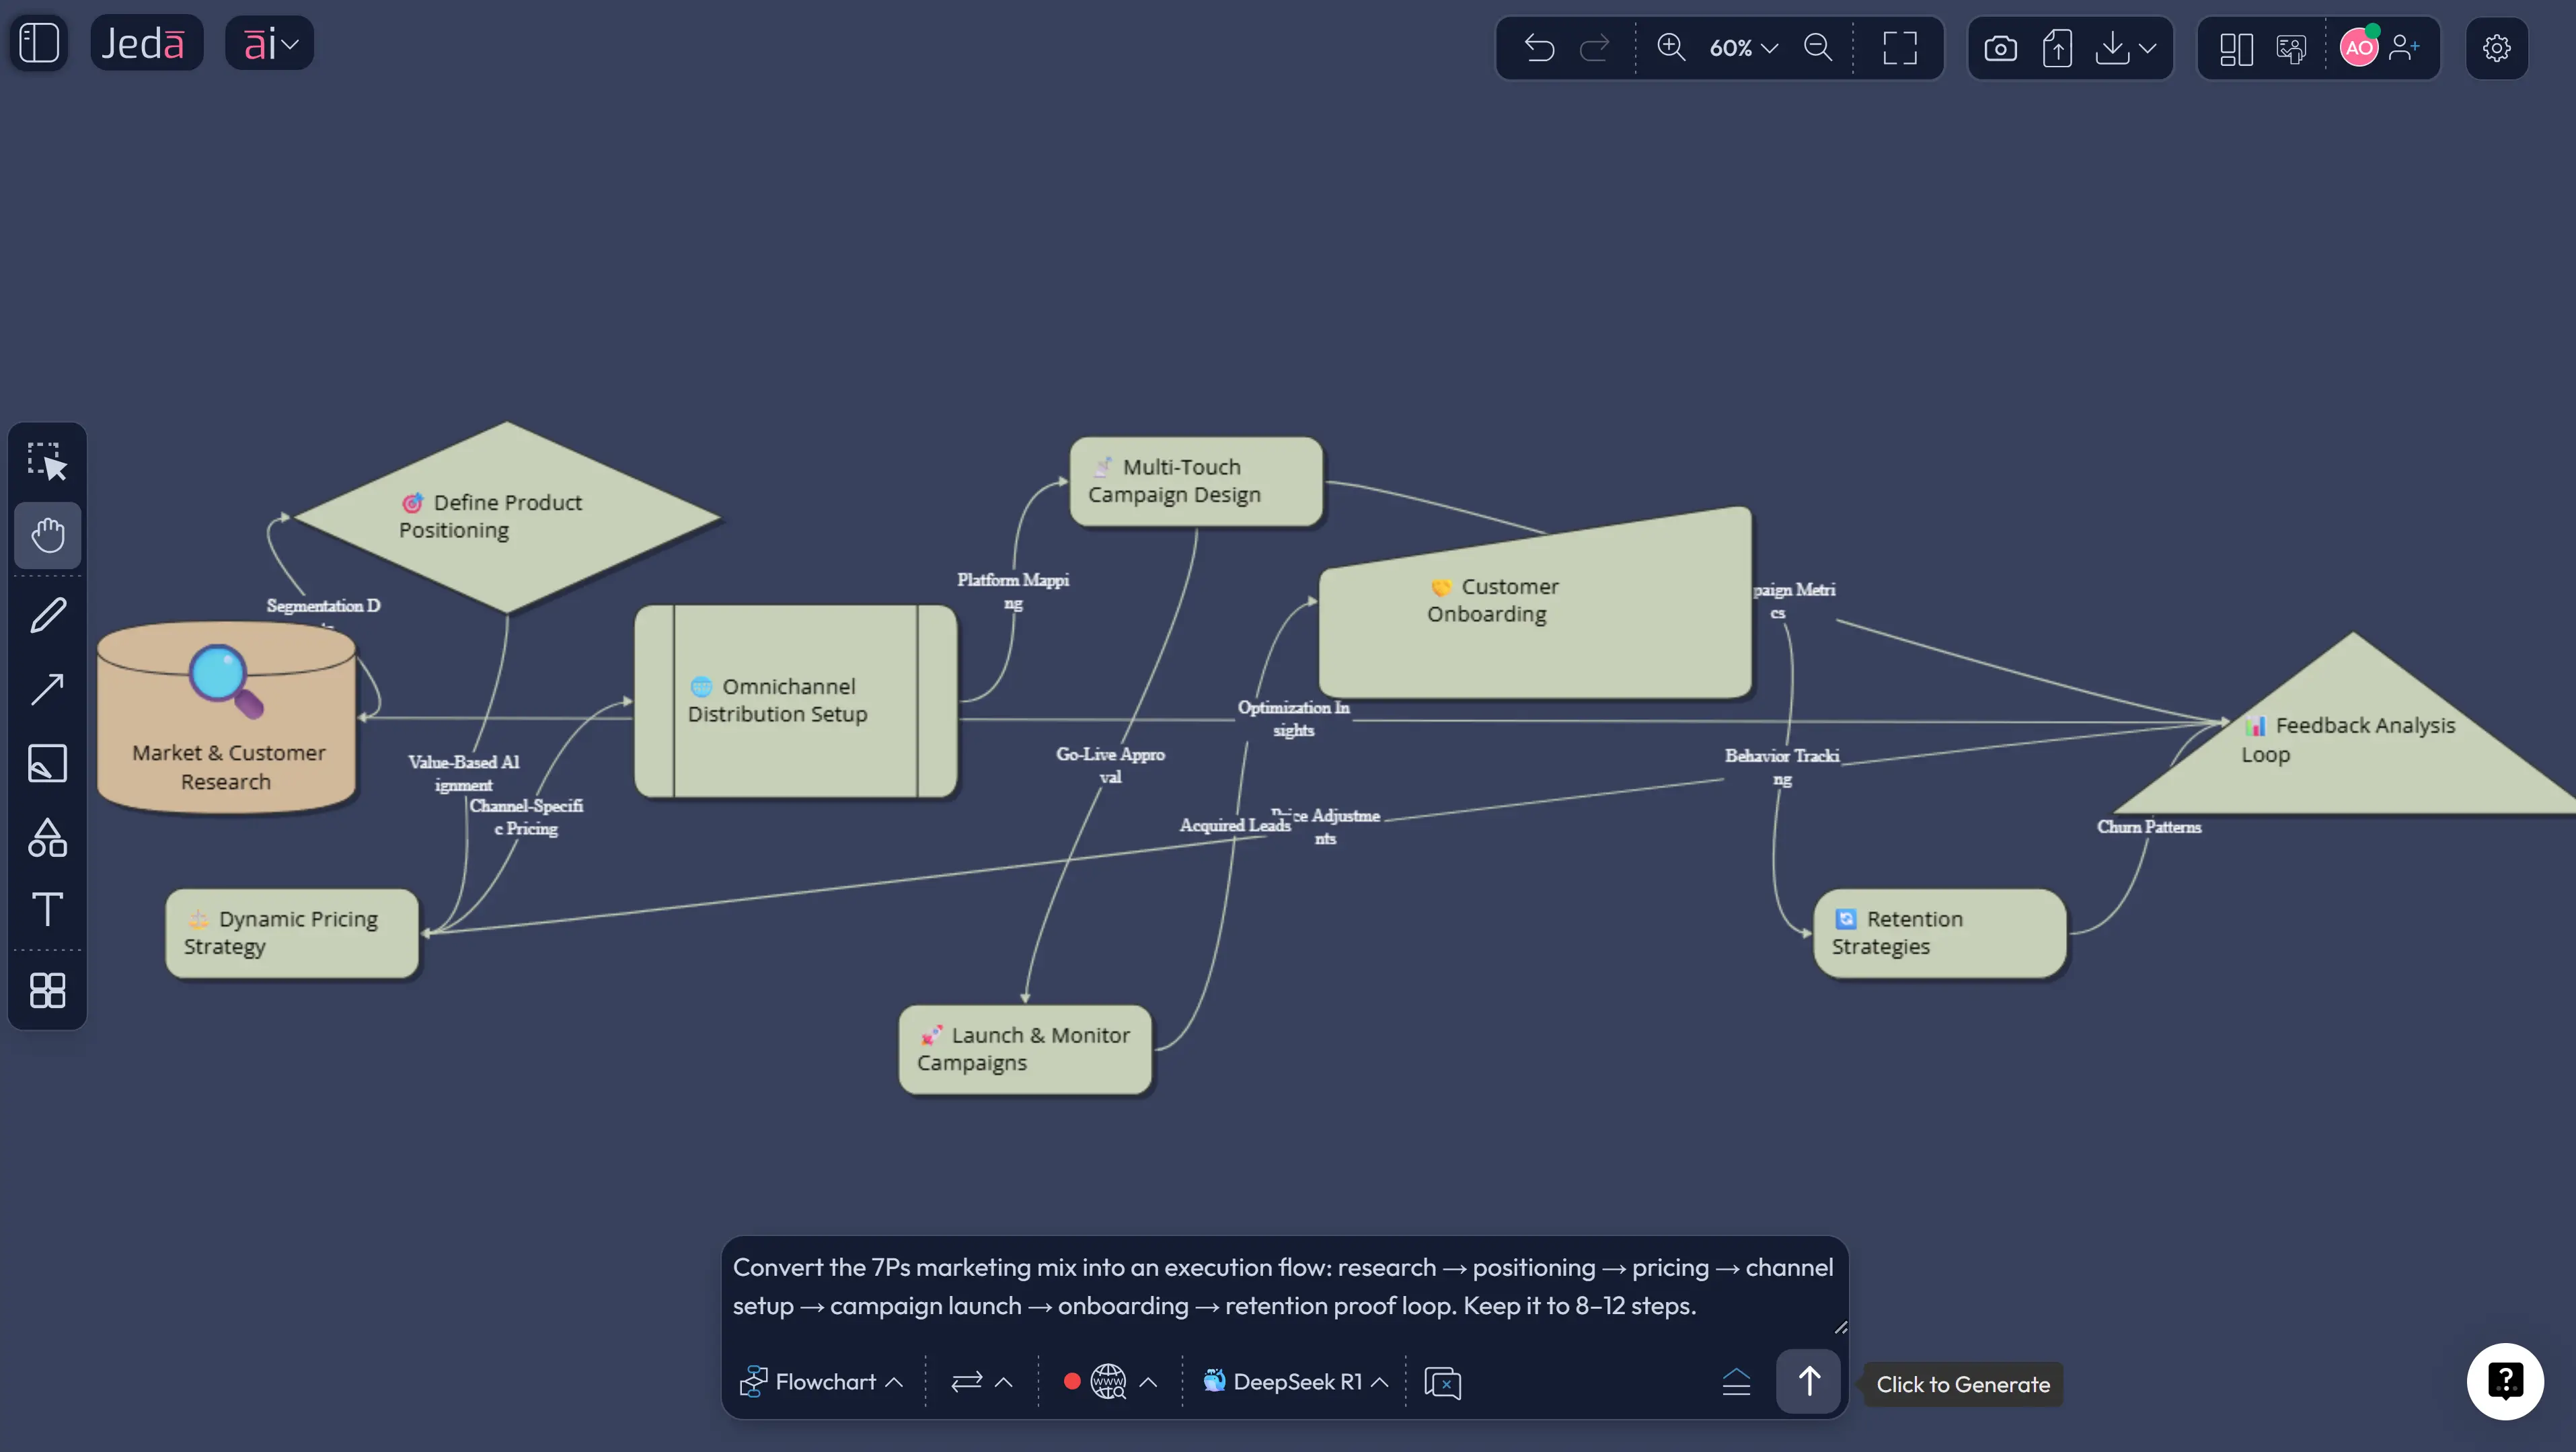
Task: Choose the Sticky note tool
Action: coord(47,763)
